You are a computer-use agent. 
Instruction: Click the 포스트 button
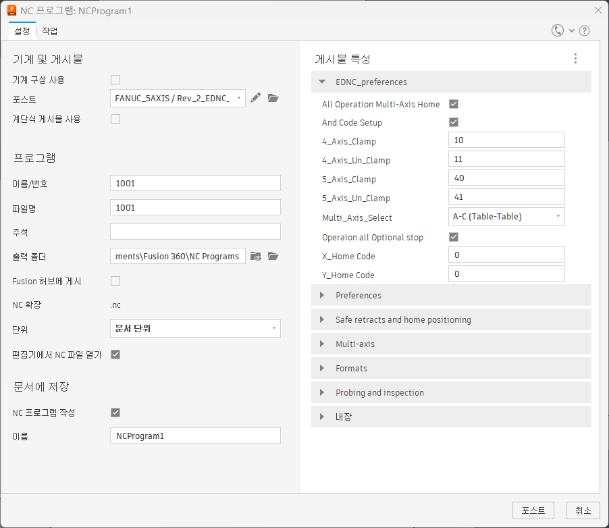533,510
